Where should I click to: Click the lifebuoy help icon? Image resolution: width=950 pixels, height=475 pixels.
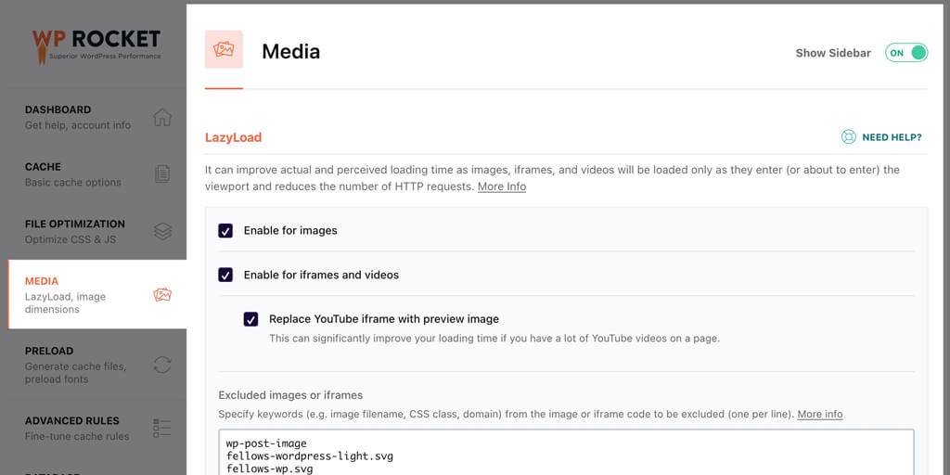[848, 137]
